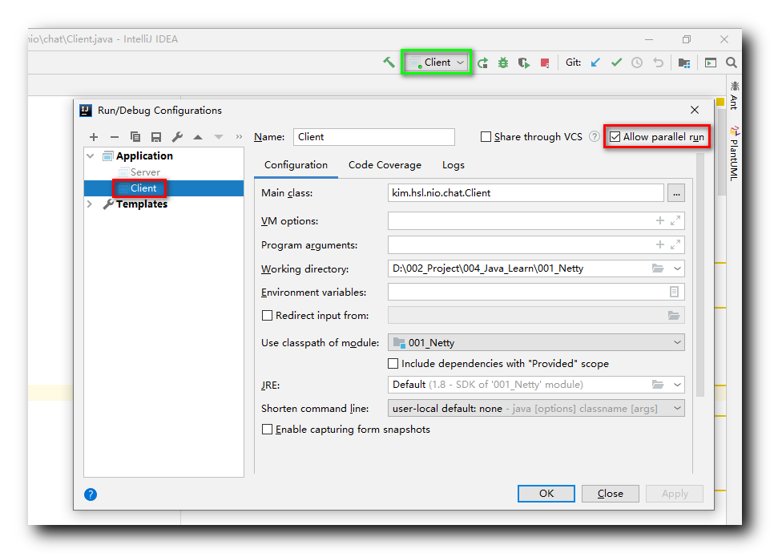Screen dimensions: 770x553
Task: Add new configuration with plus icon
Action: [94, 137]
